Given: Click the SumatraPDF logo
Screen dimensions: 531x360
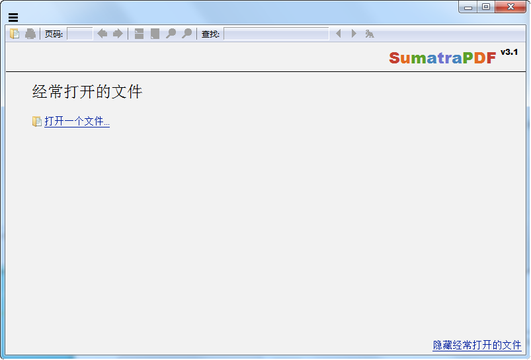Looking at the screenshot, I should click(442, 58).
